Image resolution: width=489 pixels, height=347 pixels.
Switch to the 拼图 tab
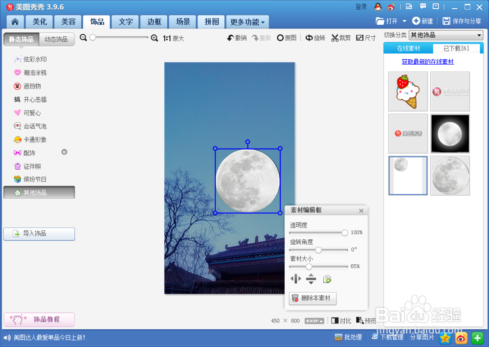tap(212, 22)
